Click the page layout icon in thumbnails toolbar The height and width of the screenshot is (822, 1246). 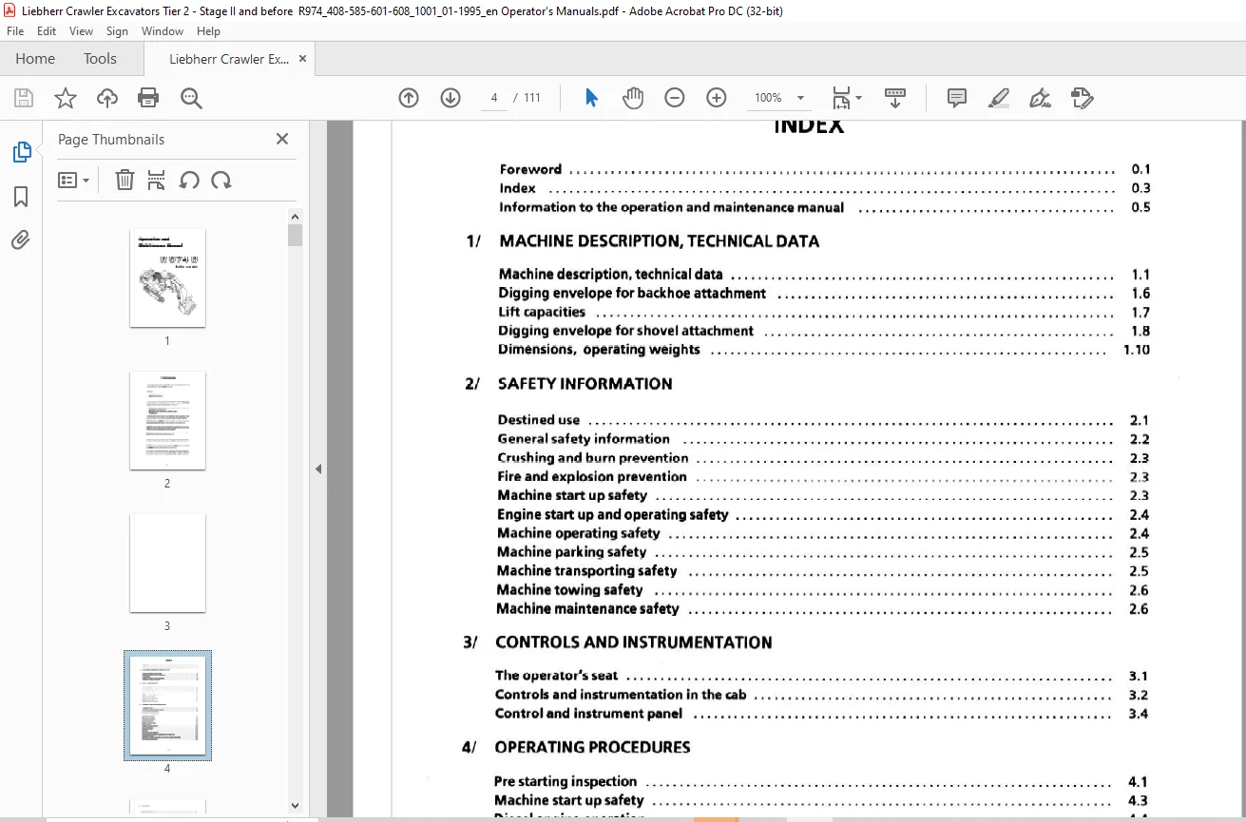(x=157, y=180)
